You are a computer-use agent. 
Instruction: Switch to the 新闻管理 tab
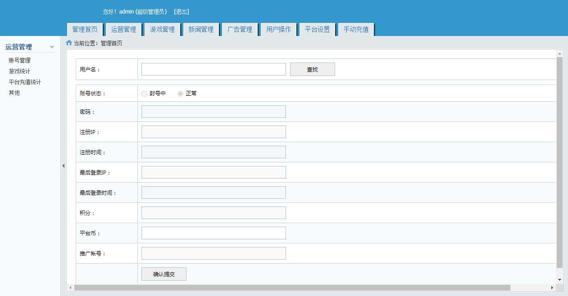200,29
